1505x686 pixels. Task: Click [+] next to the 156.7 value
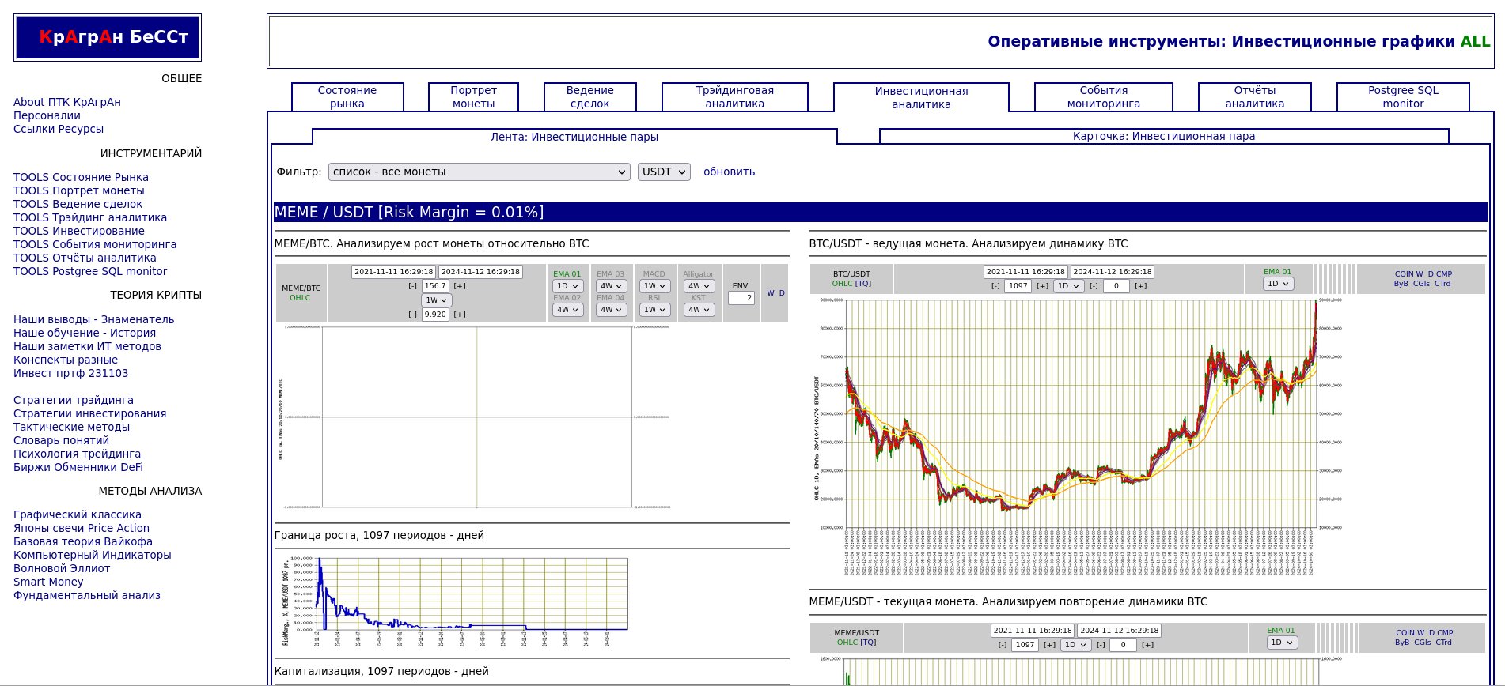click(x=460, y=286)
